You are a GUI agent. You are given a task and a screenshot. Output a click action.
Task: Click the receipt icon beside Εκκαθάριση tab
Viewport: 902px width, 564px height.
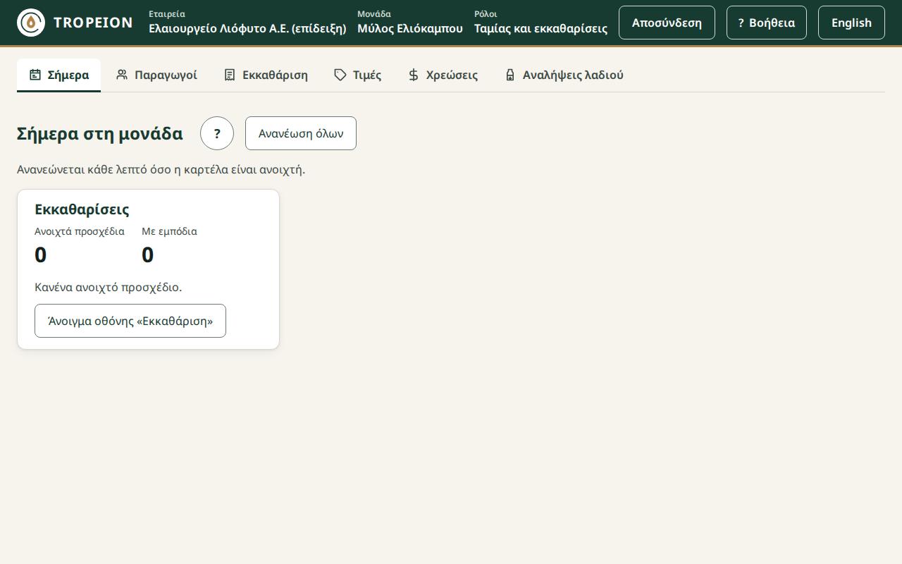[x=230, y=75]
